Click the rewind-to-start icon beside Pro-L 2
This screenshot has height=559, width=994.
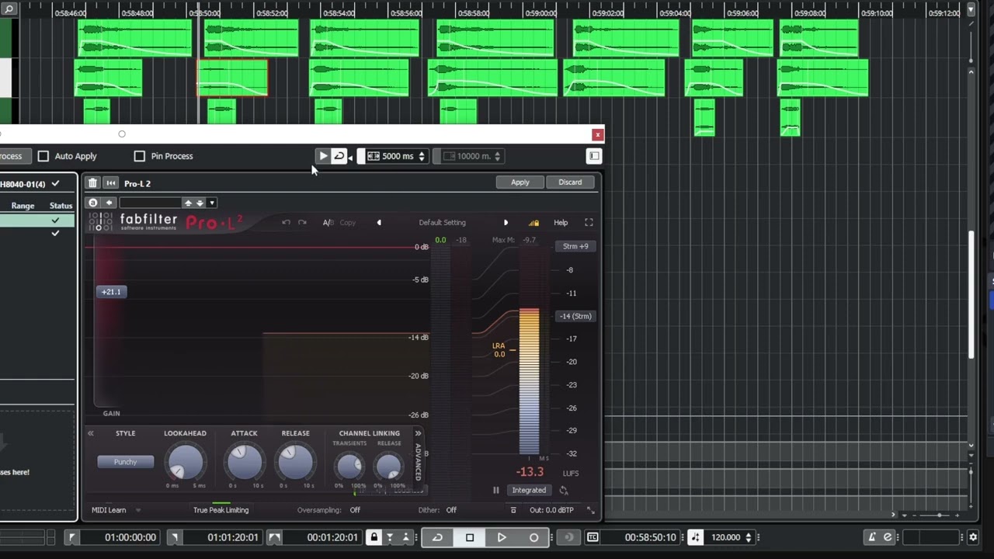(111, 183)
